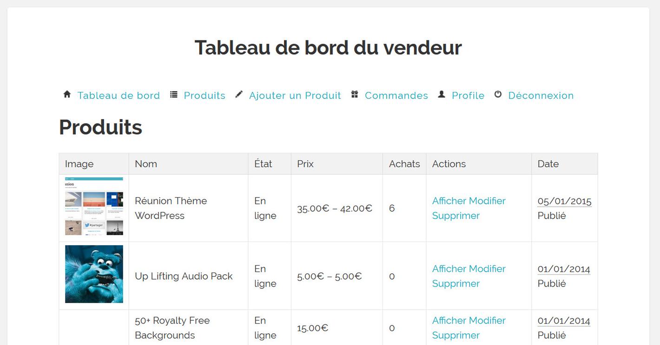This screenshot has width=660, height=345.
Task: Go to the Commandes menu item
Action: pyautogui.click(x=396, y=95)
